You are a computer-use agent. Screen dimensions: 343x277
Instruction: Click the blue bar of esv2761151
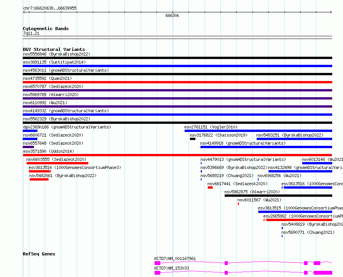(x=258, y=131)
